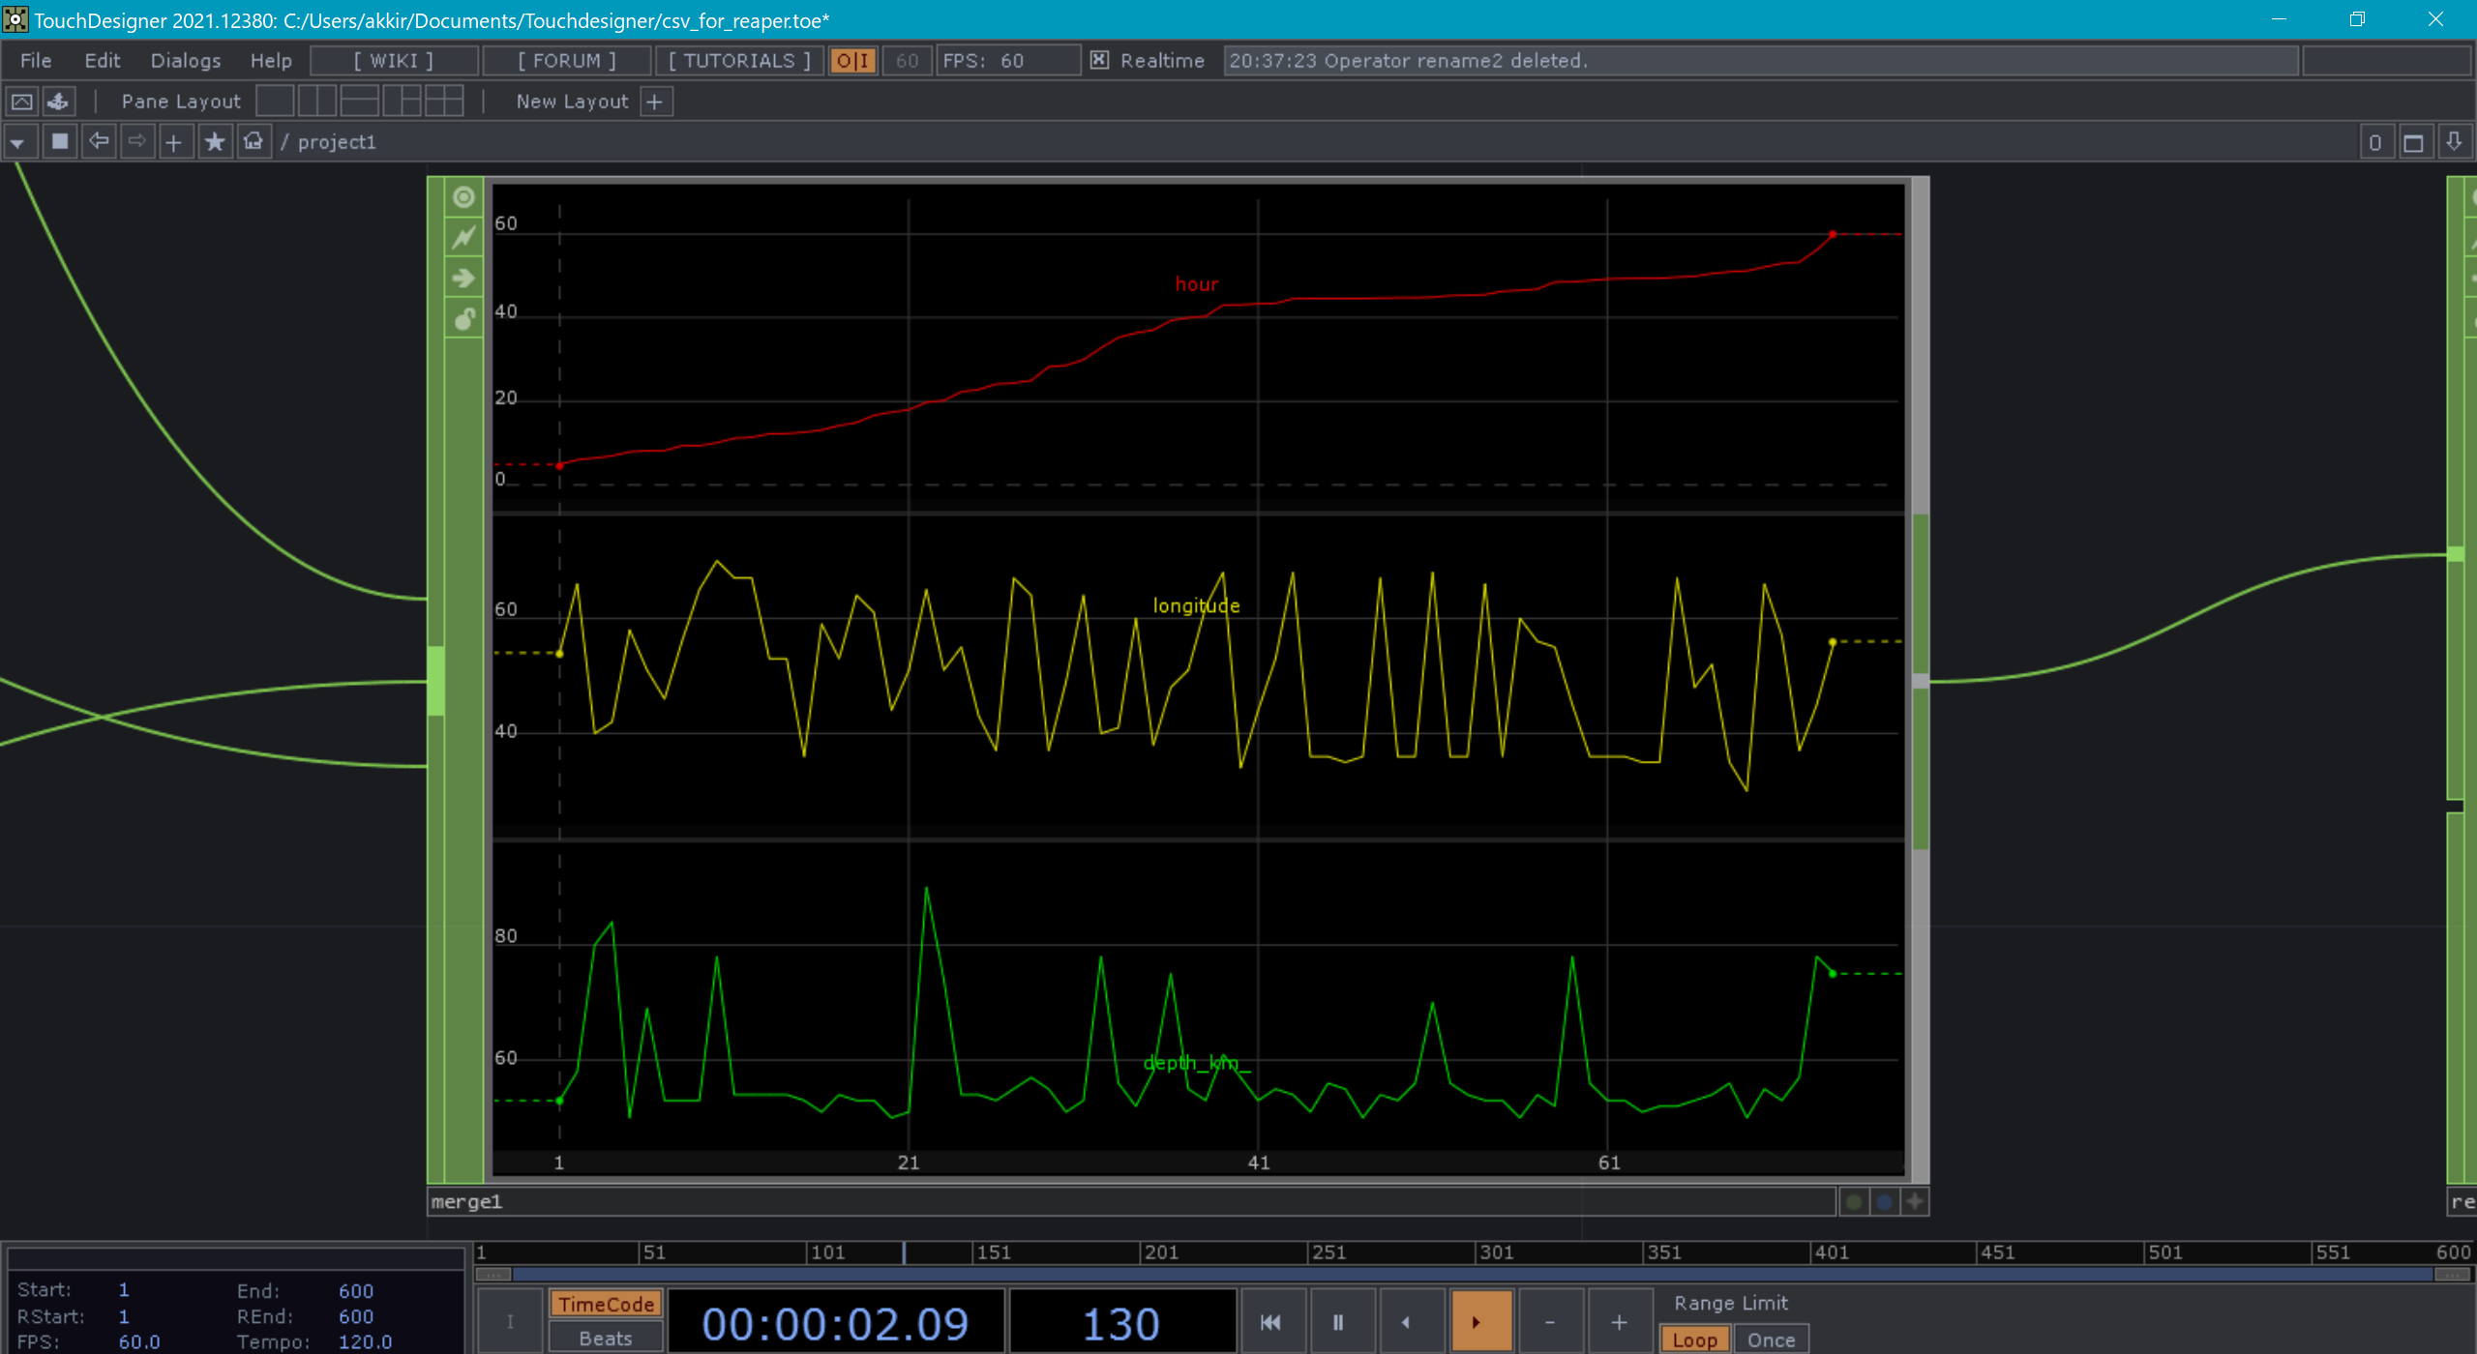Add a new layout with plus button

tap(655, 101)
